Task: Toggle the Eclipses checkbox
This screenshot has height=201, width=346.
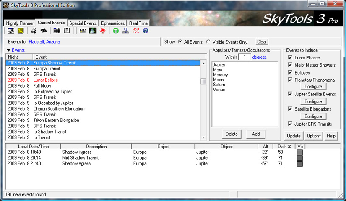Action: 290,72
